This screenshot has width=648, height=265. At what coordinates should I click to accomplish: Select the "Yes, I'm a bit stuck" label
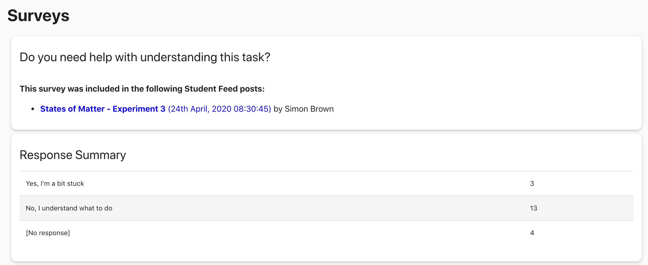[55, 183]
